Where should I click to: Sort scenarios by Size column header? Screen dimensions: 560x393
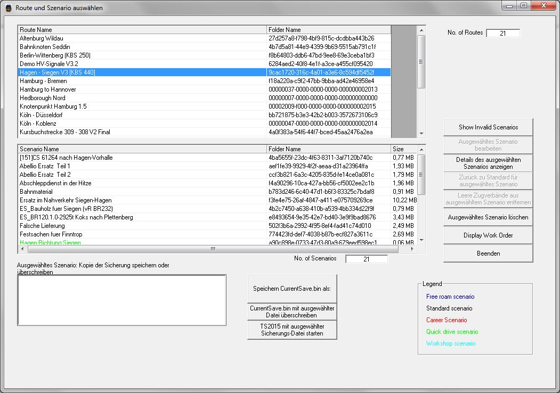point(403,149)
